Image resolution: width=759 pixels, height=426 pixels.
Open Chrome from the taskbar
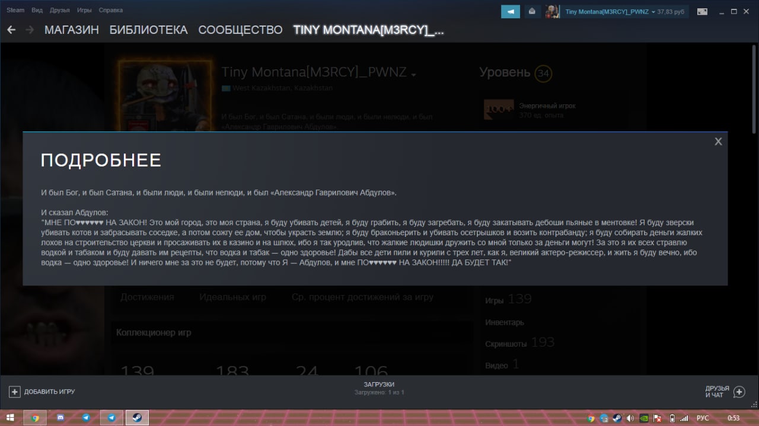[35, 418]
